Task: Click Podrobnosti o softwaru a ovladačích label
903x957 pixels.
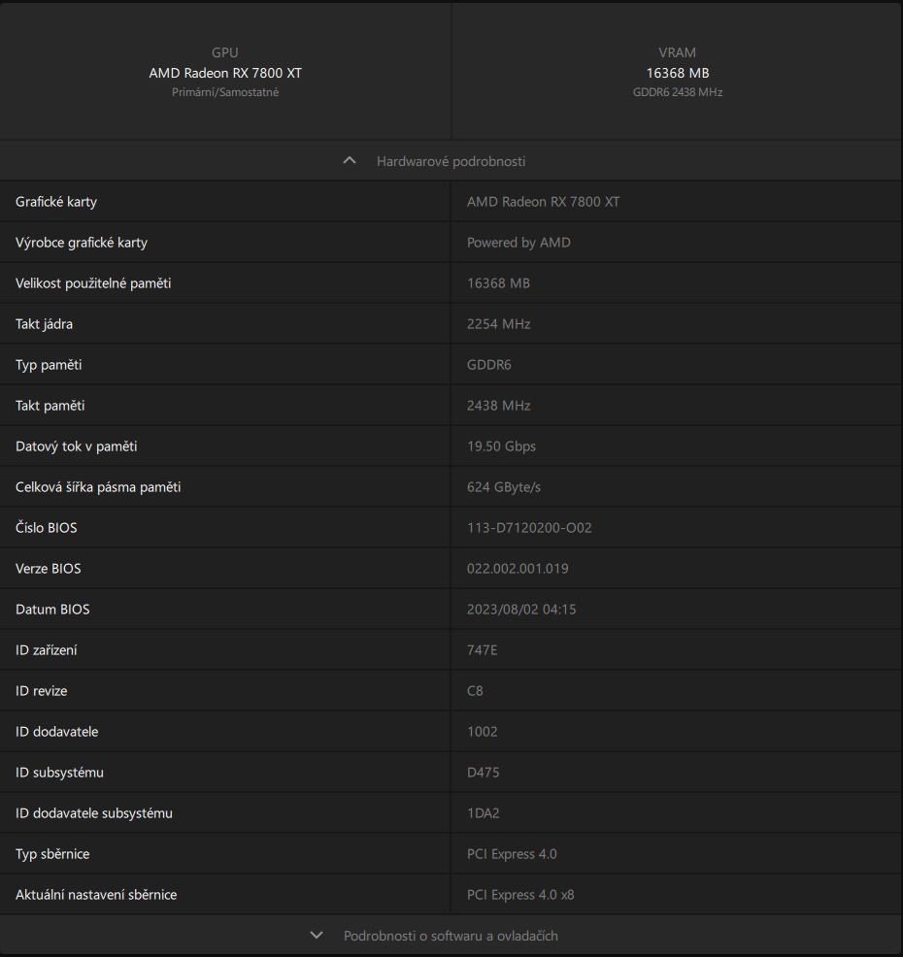Action: point(451,936)
